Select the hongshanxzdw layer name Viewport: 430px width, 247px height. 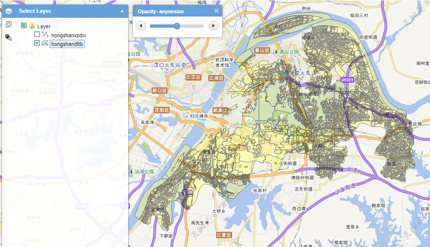[x=69, y=35]
